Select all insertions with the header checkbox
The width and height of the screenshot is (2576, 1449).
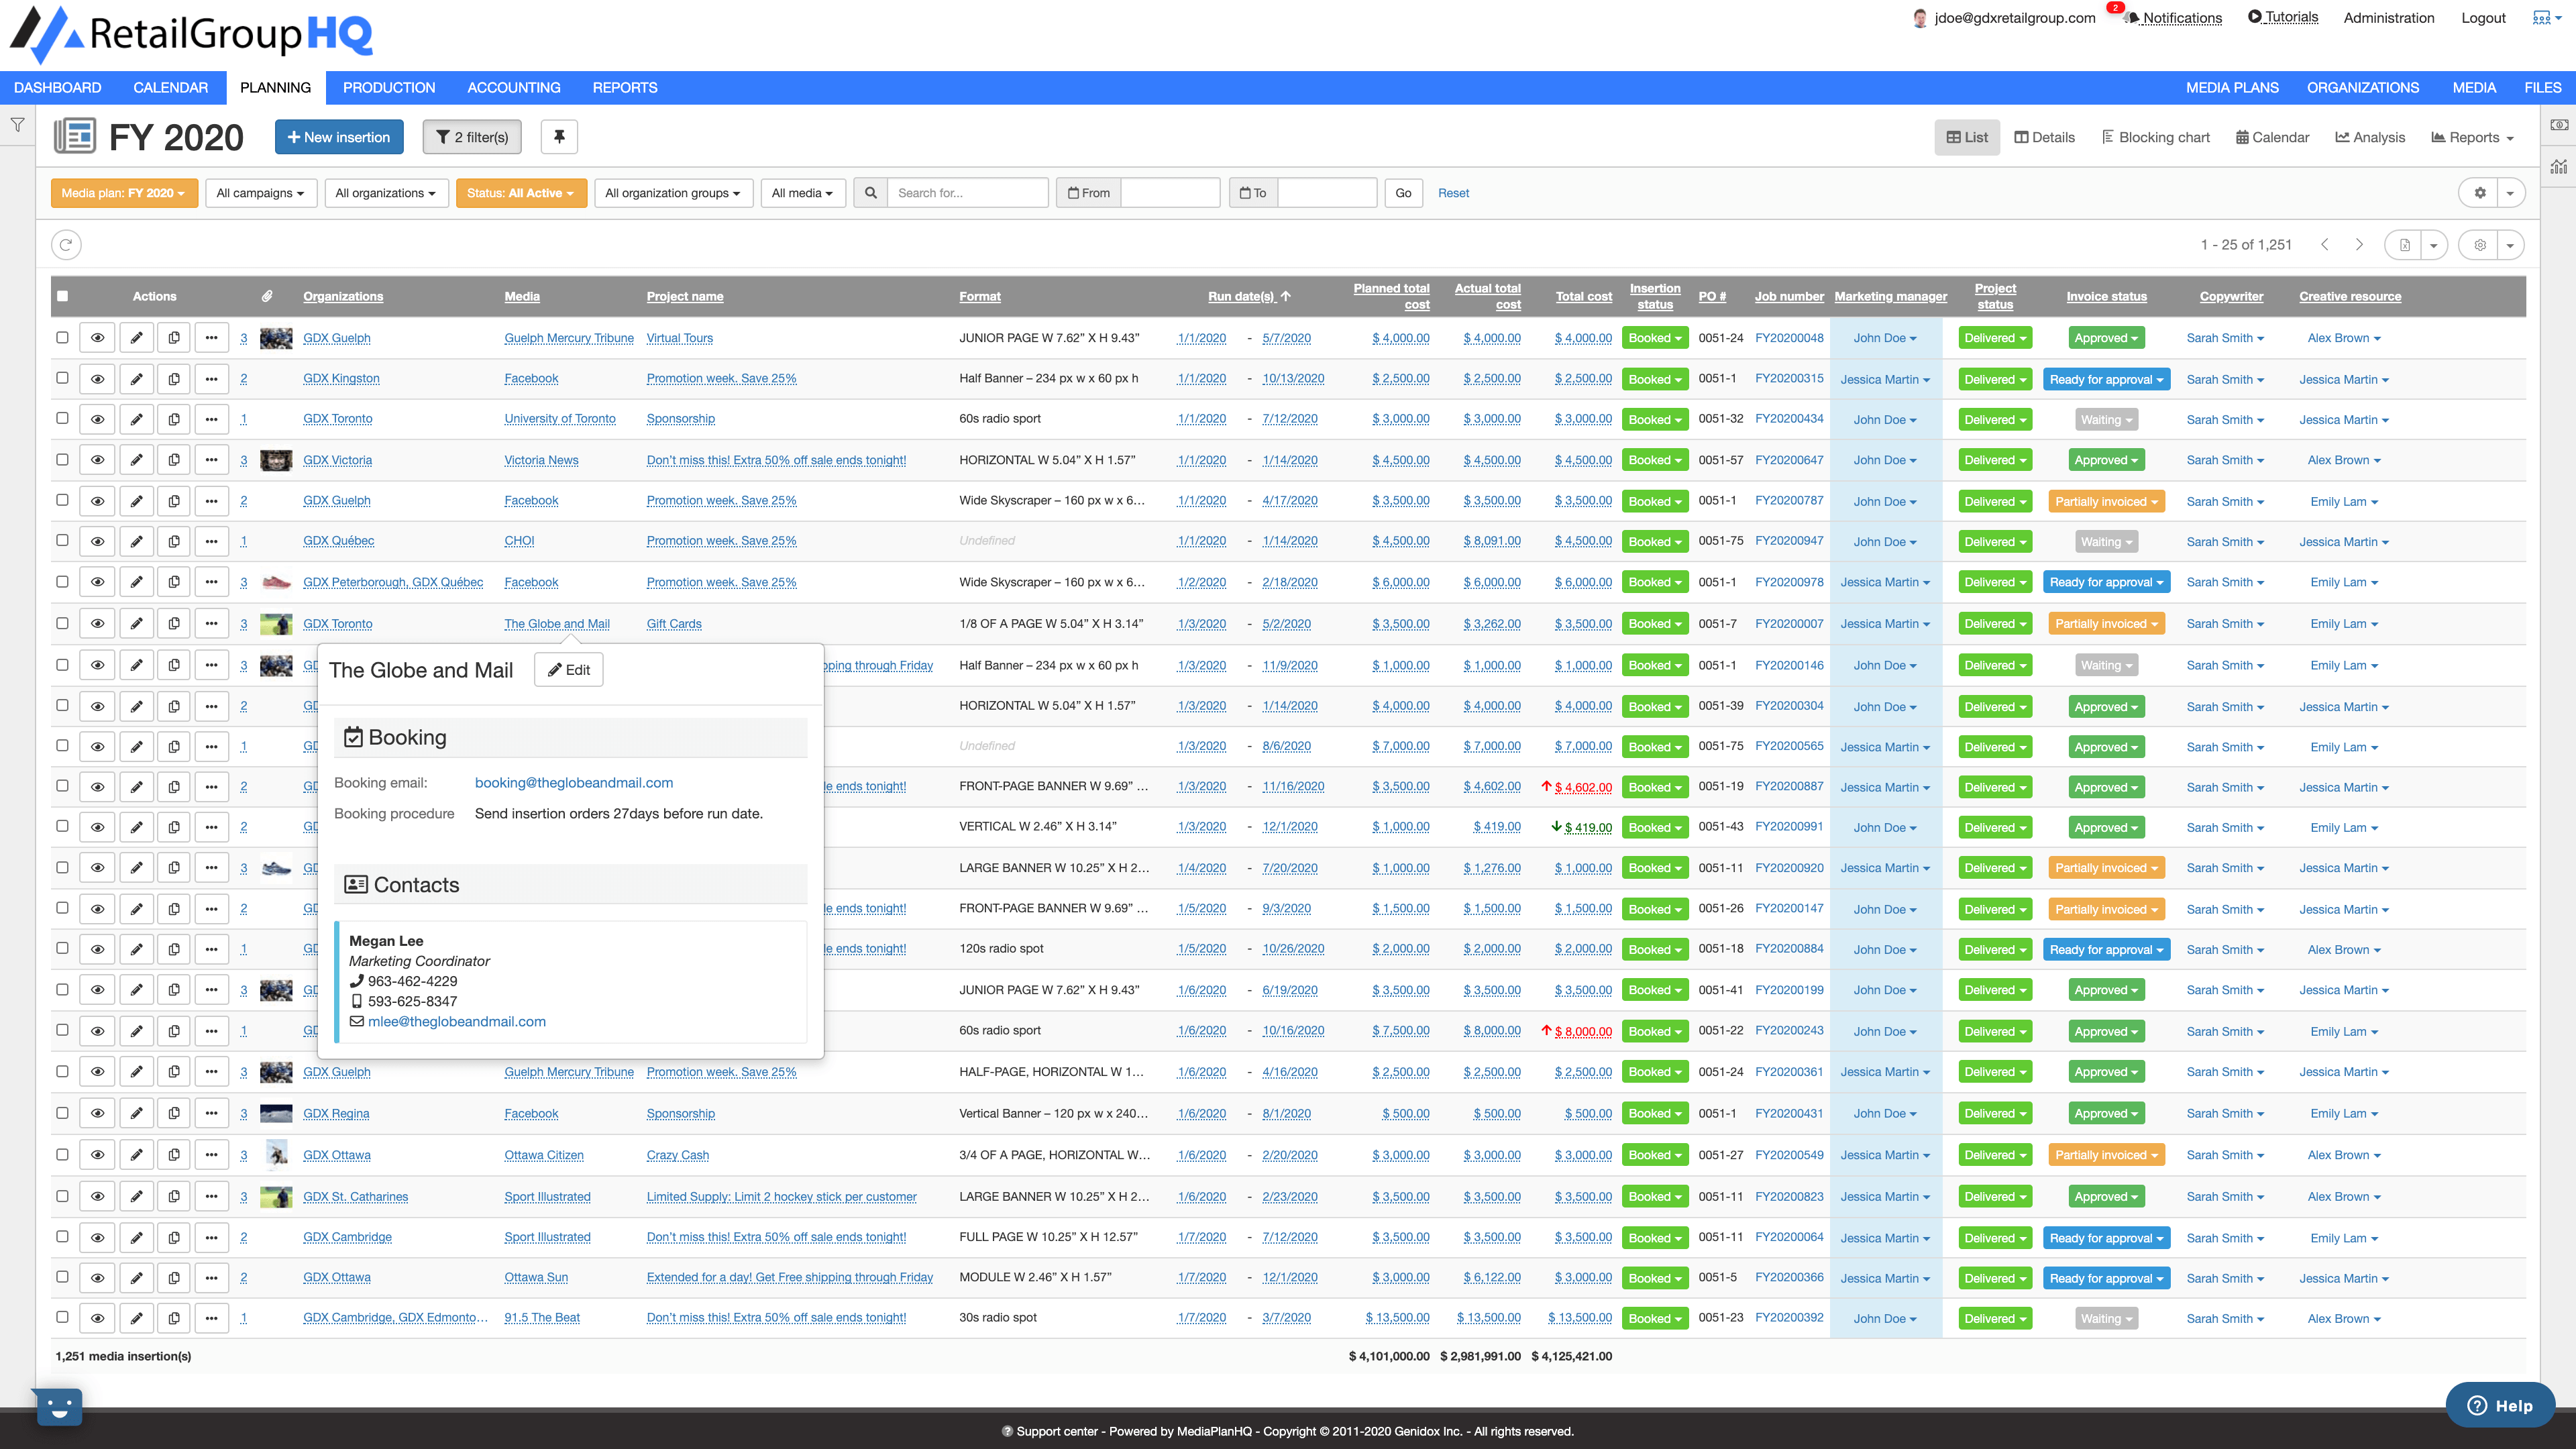[63, 295]
